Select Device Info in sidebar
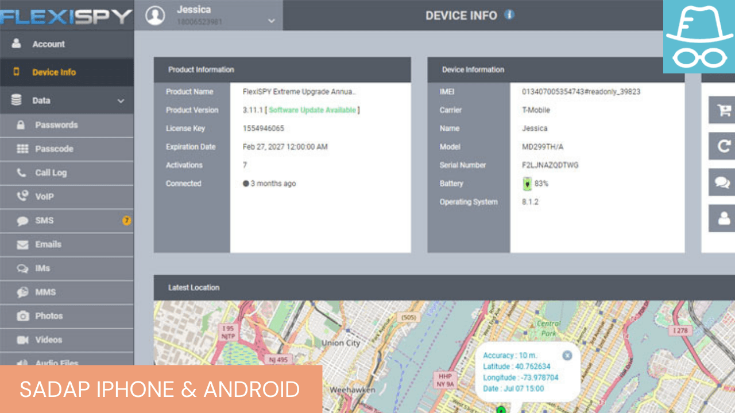Viewport: 735px width, 413px height. (x=67, y=72)
